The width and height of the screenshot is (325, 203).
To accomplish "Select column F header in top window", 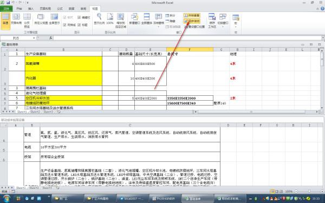I will point(190,49).
